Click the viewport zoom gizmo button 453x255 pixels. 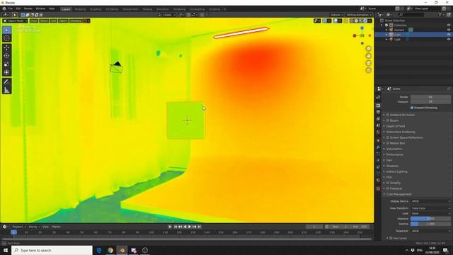pyautogui.click(x=368, y=48)
